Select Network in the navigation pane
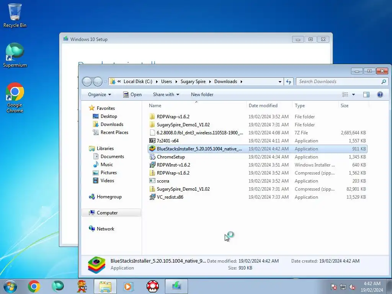Image resolution: width=392 pixels, height=294 pixels. pyautogui.click(x=105, y=229)
